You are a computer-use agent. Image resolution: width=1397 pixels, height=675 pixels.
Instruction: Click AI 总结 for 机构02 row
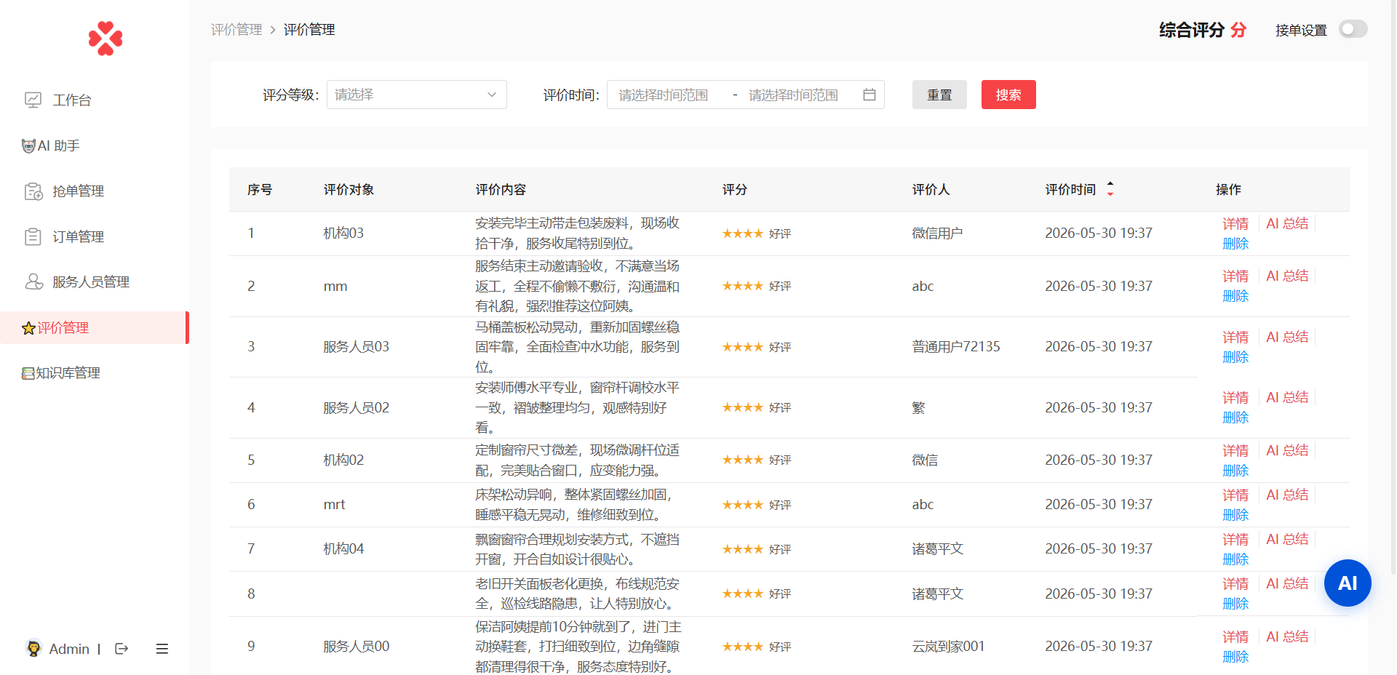click(x=1287, y=450)
